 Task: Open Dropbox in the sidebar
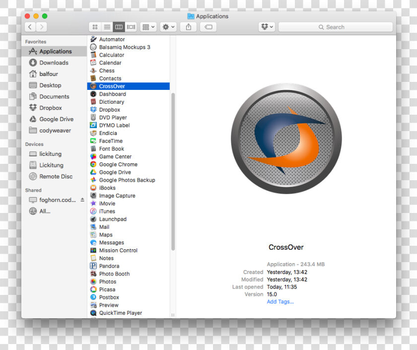pos(54,108)
